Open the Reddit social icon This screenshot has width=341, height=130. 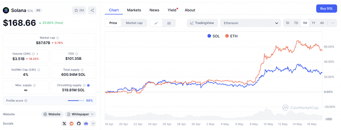pyautogui.click(x=71, y=123)
